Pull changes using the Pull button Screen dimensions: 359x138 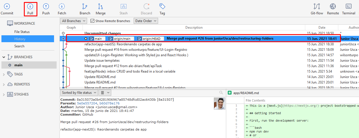(x=30, y=9)
